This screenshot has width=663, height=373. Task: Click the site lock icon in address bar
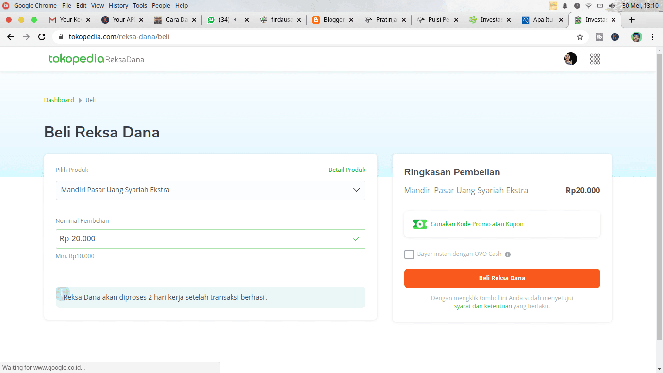click(61, 37)
